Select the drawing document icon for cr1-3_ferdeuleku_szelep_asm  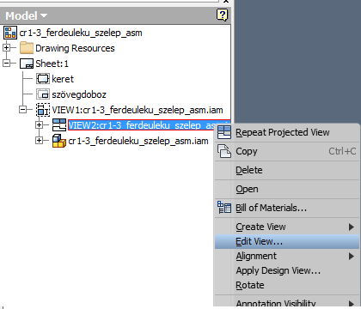point(10,33)
